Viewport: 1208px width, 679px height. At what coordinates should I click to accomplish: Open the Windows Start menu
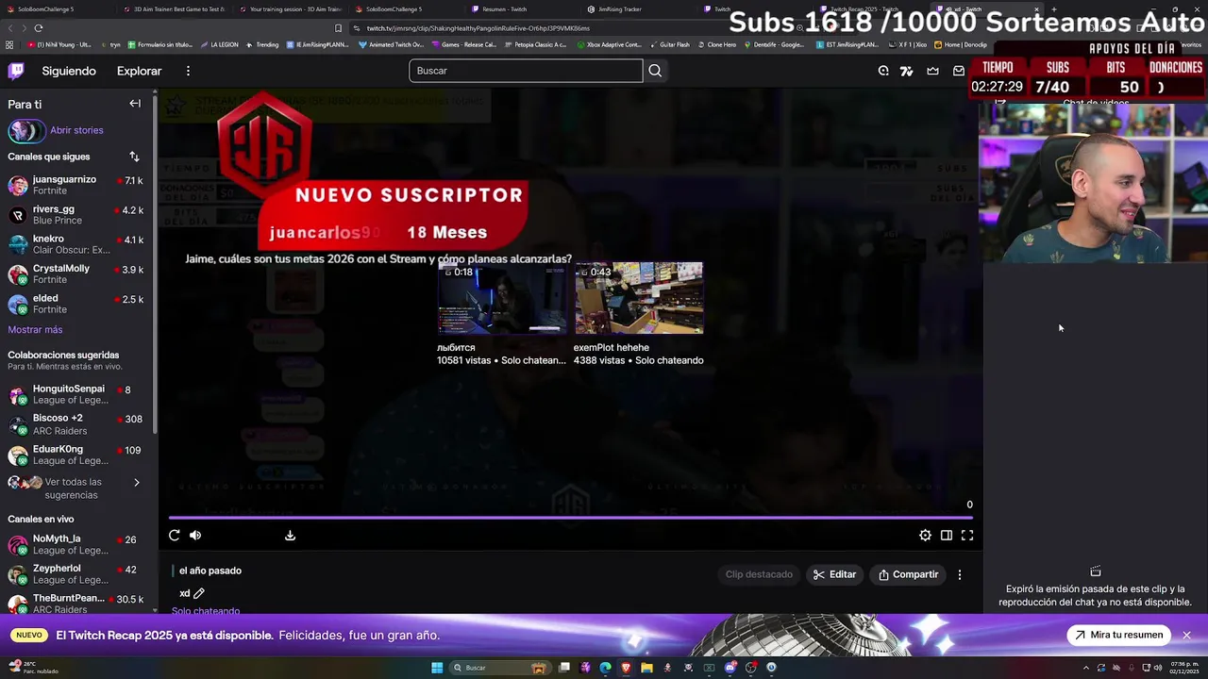point(437,668)
